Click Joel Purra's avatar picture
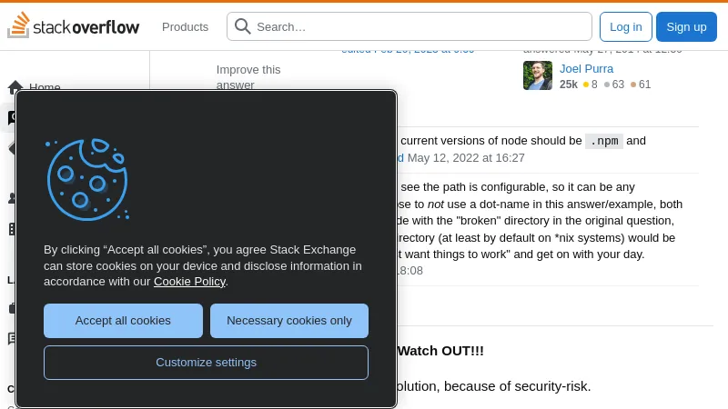Screen dimensions: 728x409 coord(538,75)
